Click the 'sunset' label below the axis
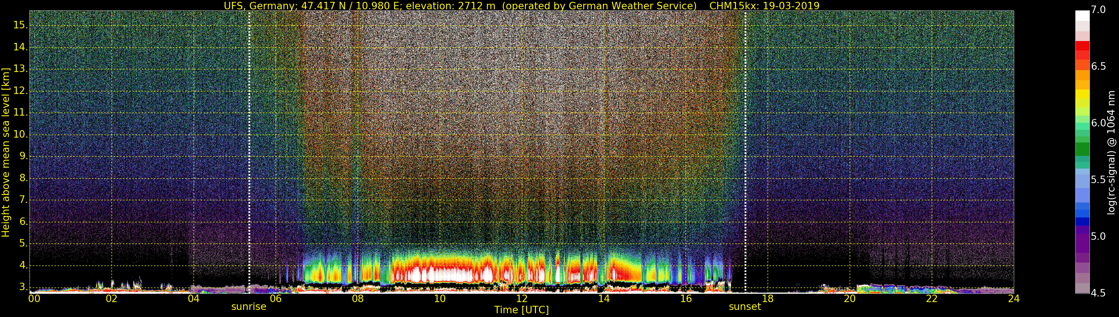This screenshot has width=1119, height=317. click(x=745, y=307)
